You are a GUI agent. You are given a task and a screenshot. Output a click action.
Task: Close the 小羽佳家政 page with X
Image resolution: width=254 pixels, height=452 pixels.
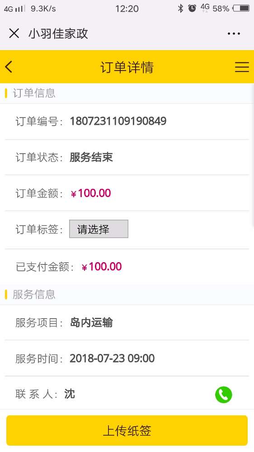(14, 33)
